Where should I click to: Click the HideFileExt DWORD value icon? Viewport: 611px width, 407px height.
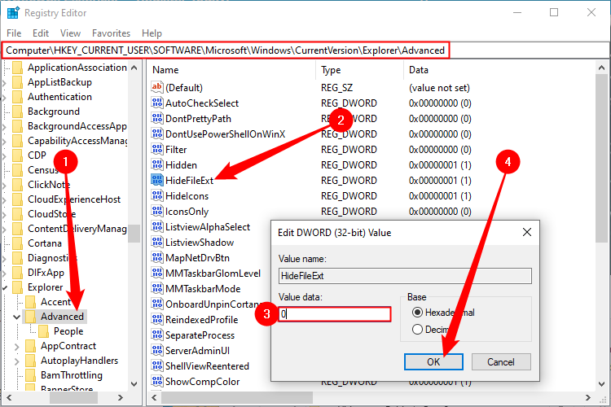pyautogui.click(x=158, y=180)
